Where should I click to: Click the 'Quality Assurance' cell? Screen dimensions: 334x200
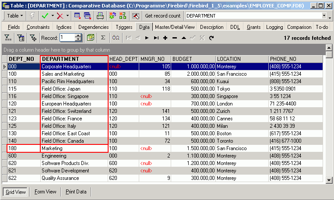tap(74, 178)
